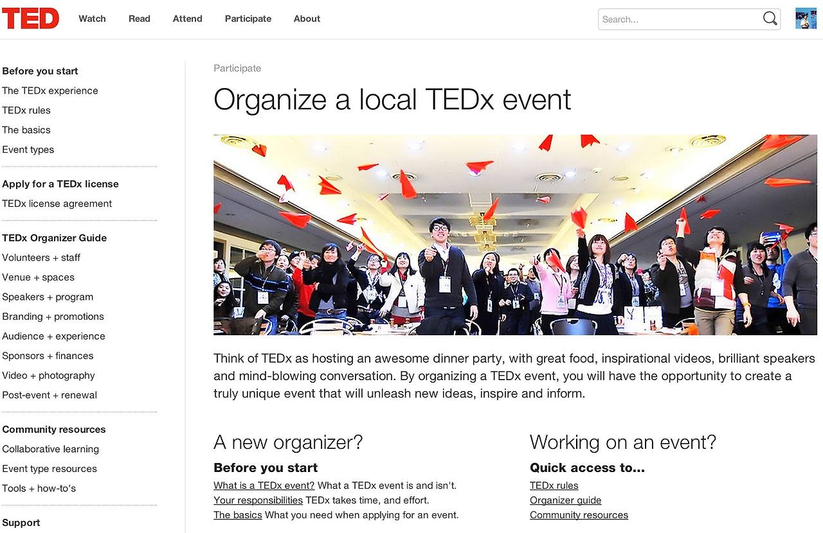Click the paper airplanes hero photo

click(x=515, y=234)
